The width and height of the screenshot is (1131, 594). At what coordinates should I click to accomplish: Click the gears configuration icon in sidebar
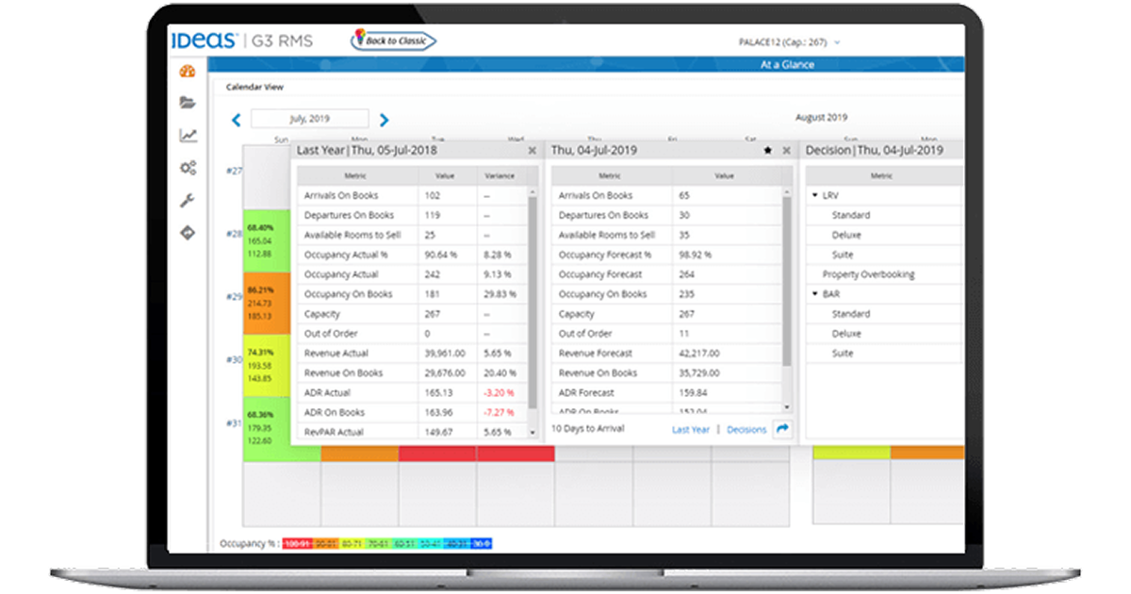point(188,167)
